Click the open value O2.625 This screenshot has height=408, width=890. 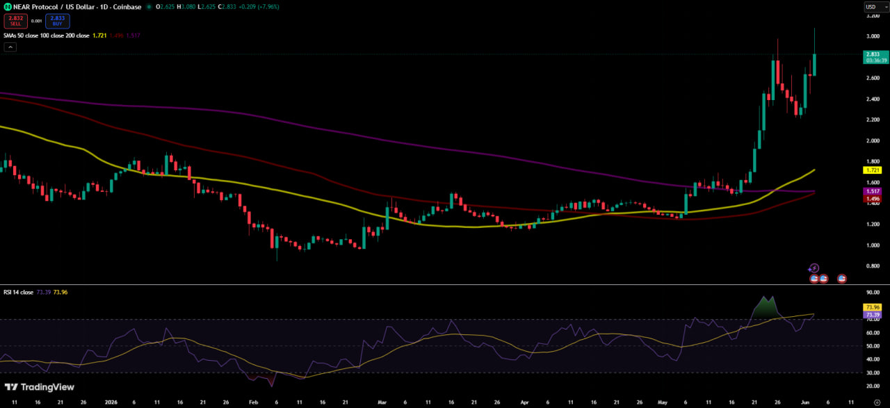point(165,7)
